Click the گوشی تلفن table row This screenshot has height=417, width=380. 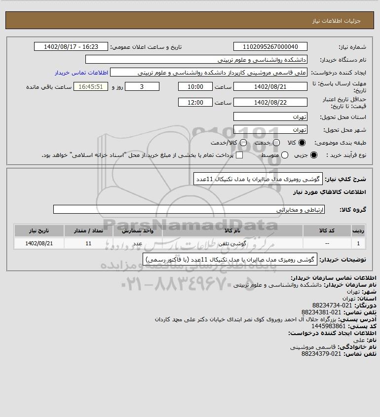(190, 243)
